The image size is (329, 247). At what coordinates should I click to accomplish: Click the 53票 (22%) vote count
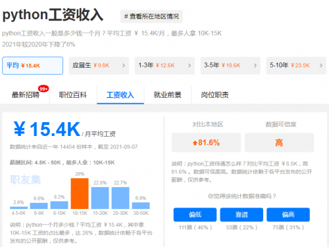pyautogui.click(x=241, y=227)
